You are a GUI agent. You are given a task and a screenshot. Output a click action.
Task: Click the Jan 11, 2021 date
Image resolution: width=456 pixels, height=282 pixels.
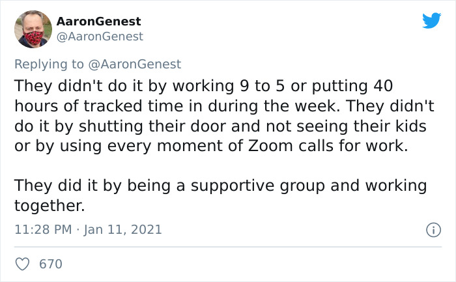click(x=125, y=229)
